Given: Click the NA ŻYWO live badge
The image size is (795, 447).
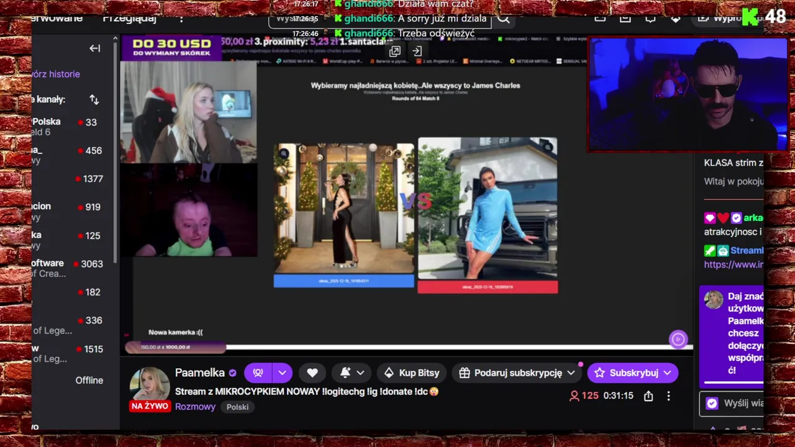Looking at the screenshot, I should click(149, 406).
